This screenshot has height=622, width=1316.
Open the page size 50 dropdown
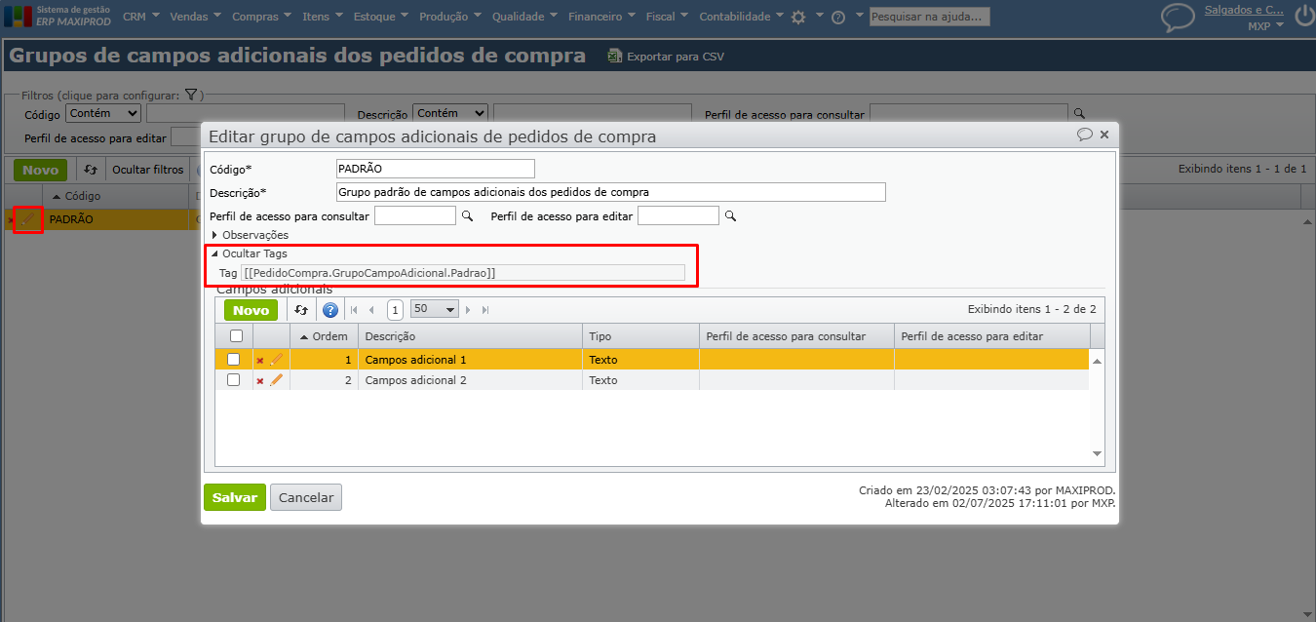tap(435, 309)
